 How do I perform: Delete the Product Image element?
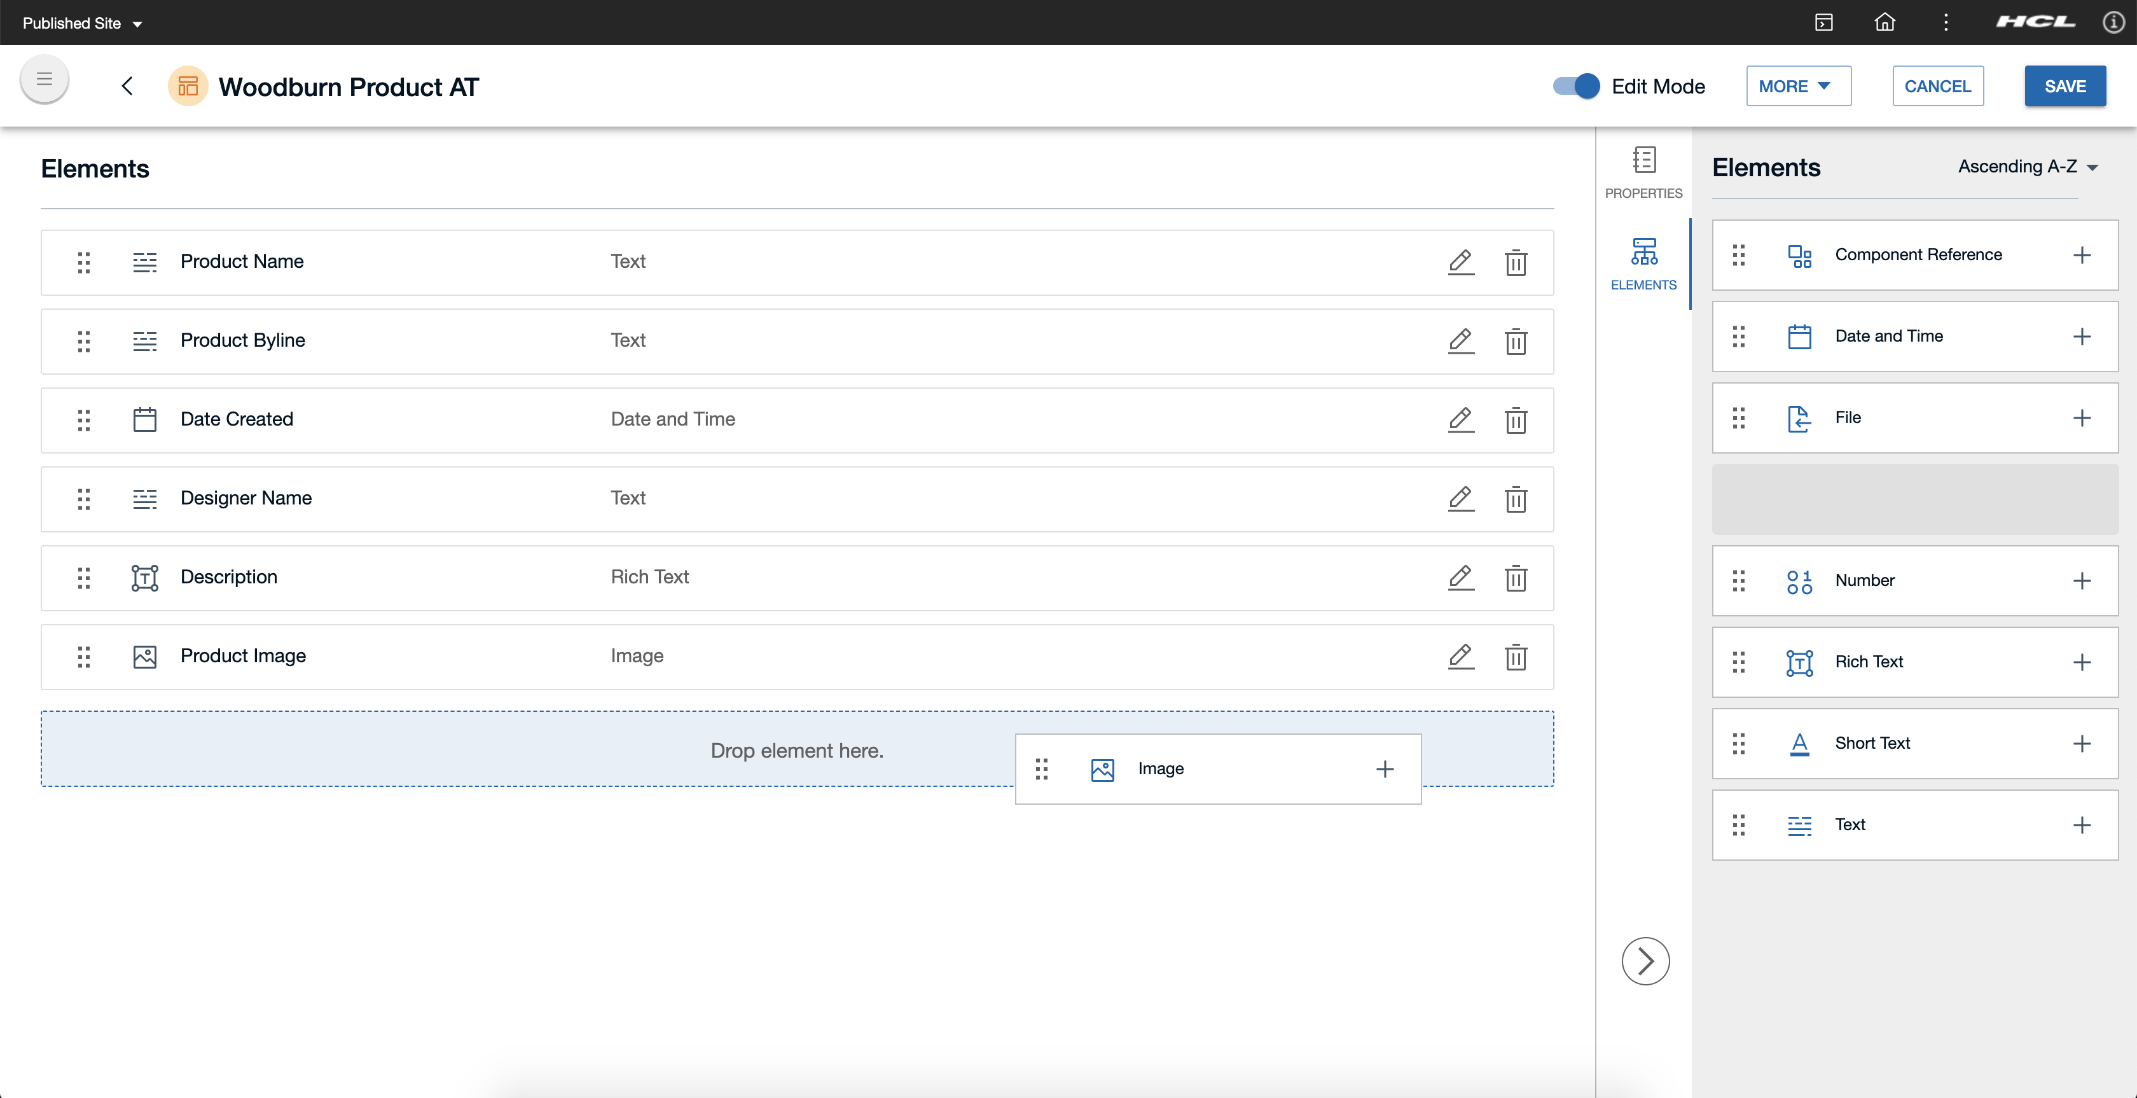1516,657
